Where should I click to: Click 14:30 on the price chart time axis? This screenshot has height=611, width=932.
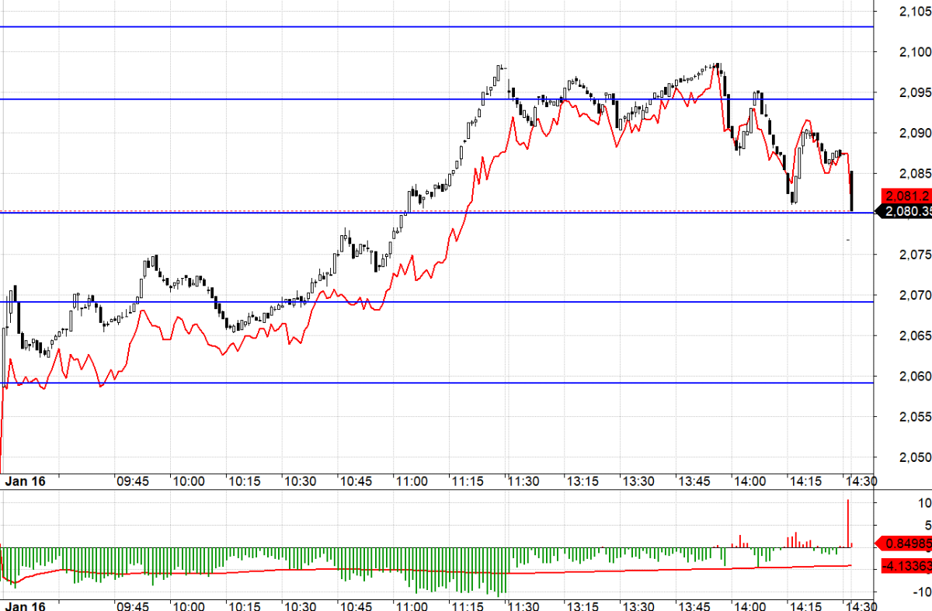click(x=861, y=481)
